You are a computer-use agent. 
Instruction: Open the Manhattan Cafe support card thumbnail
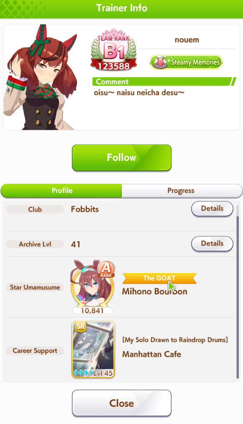pos(93,349)
